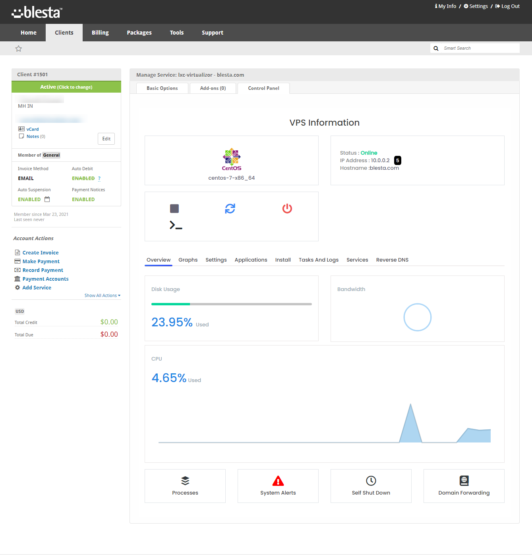Screen dimensions: 532x555
Task: Switch to the Graphs tab
Action: click(188, 260)
